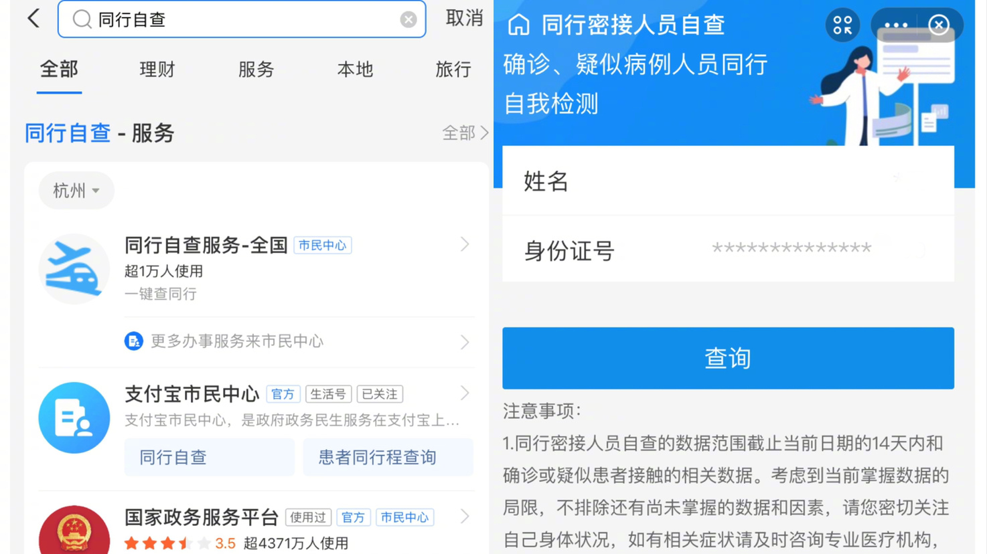Switch to the 本地 tab
This screenshot has width=987, height=554.
click(x=355, y=69)
